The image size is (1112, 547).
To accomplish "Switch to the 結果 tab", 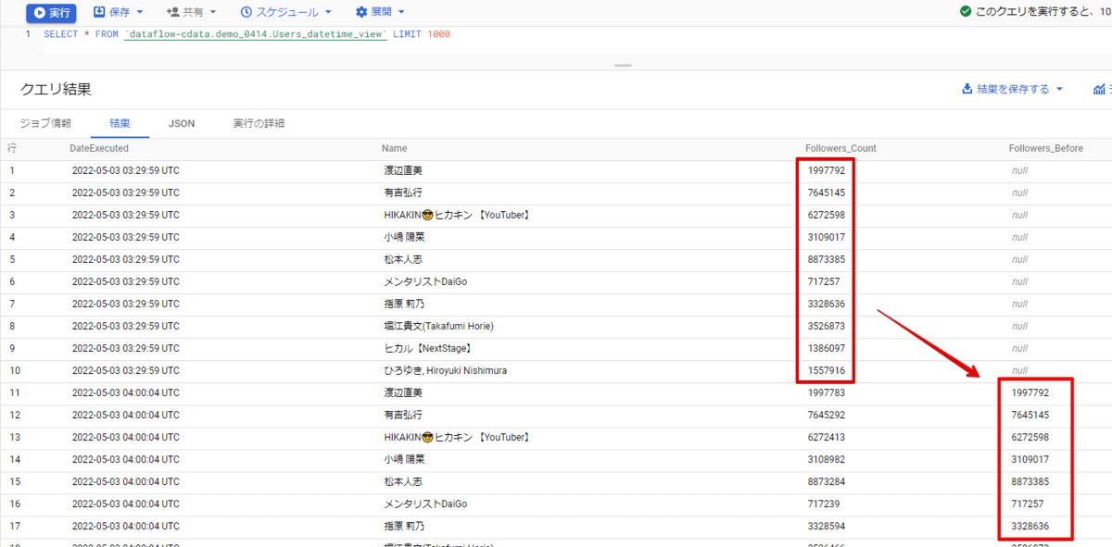I will pyautogui.click(x=120, y=123).
